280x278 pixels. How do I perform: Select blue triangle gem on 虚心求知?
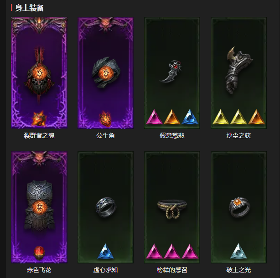(105, 251)
